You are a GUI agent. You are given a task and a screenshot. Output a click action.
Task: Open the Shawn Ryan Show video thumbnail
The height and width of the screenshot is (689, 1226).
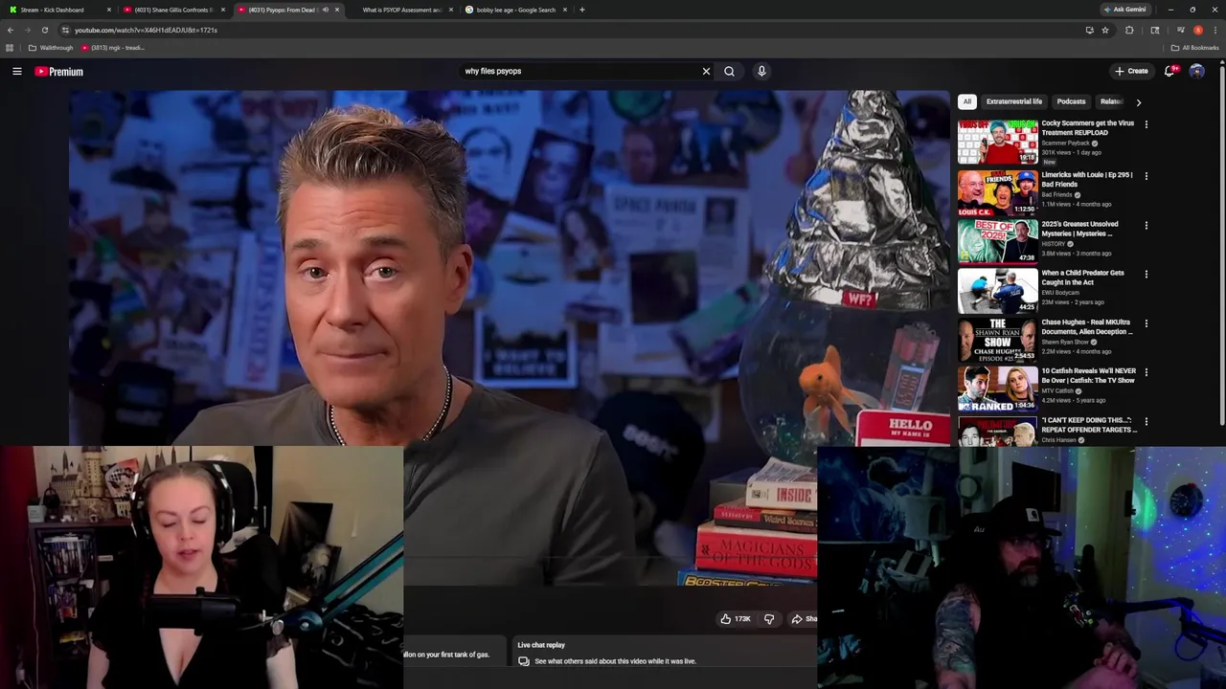(x=997, y=340)
